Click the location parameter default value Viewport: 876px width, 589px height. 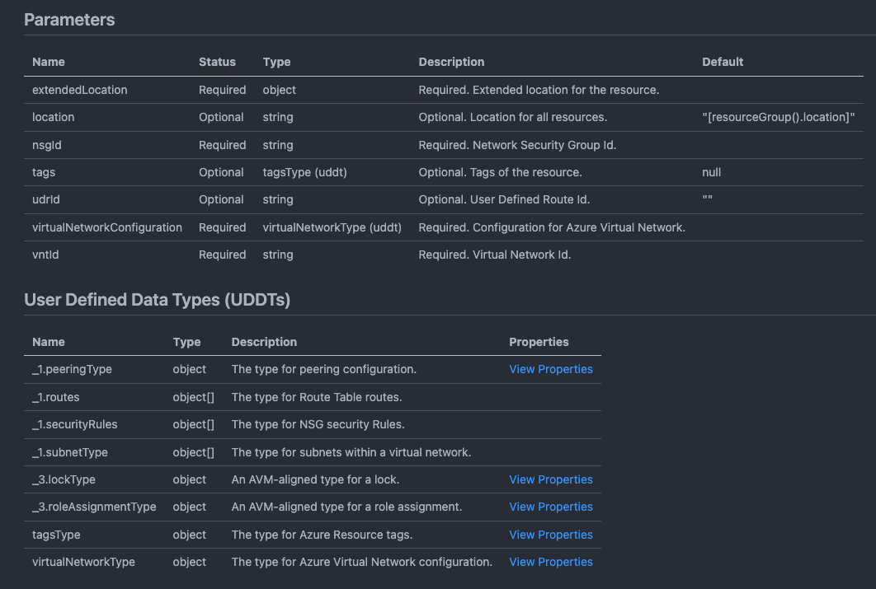tap(778, 117)
